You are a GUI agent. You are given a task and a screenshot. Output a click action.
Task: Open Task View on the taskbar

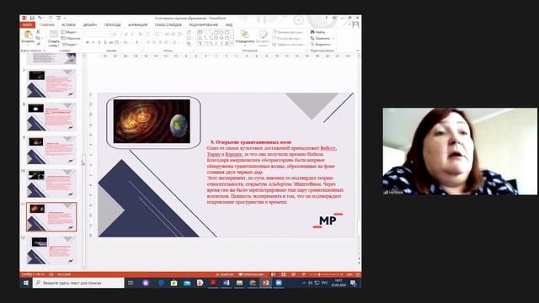tap(131, 283)
